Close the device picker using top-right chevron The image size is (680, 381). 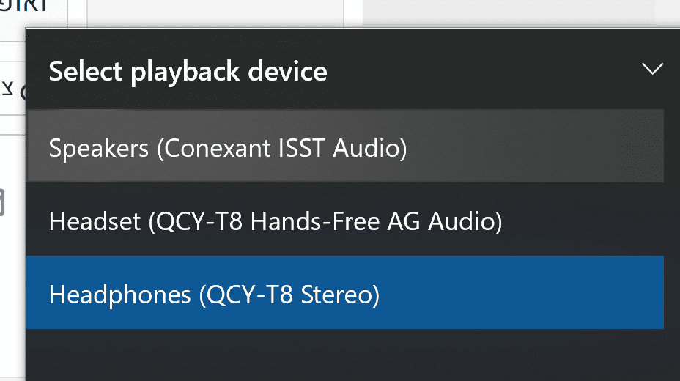651,70
